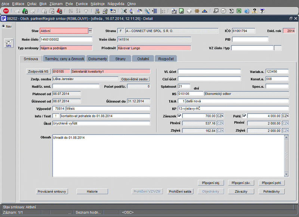Viewport: 299px width, 217px height.
Task: Click the SPS icon in left sidebar
Action: (8, 43)
